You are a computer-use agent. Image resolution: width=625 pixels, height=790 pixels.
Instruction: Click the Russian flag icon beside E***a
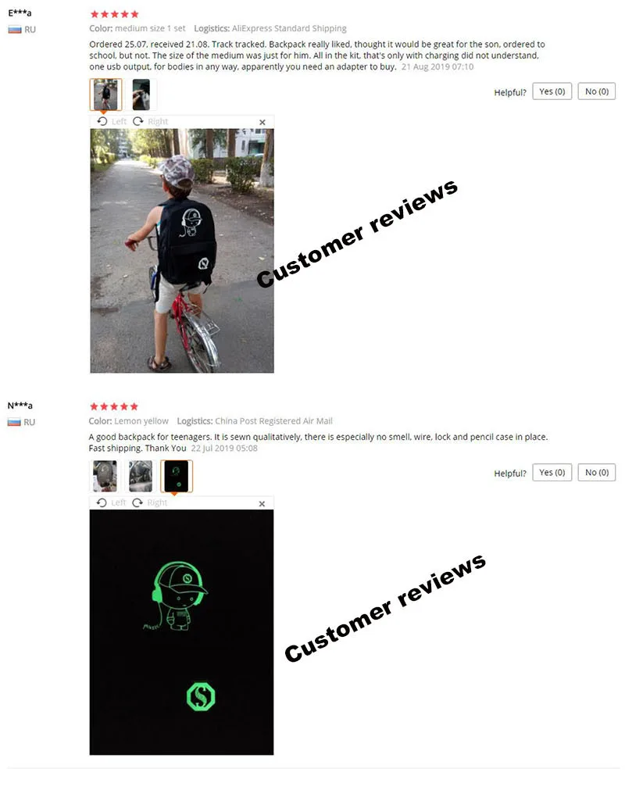(15, 30)
